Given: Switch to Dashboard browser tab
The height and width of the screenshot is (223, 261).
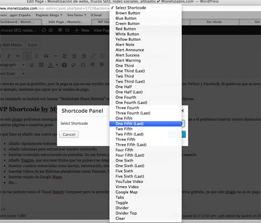Looking at the screenshot, I should click(20, 22).
